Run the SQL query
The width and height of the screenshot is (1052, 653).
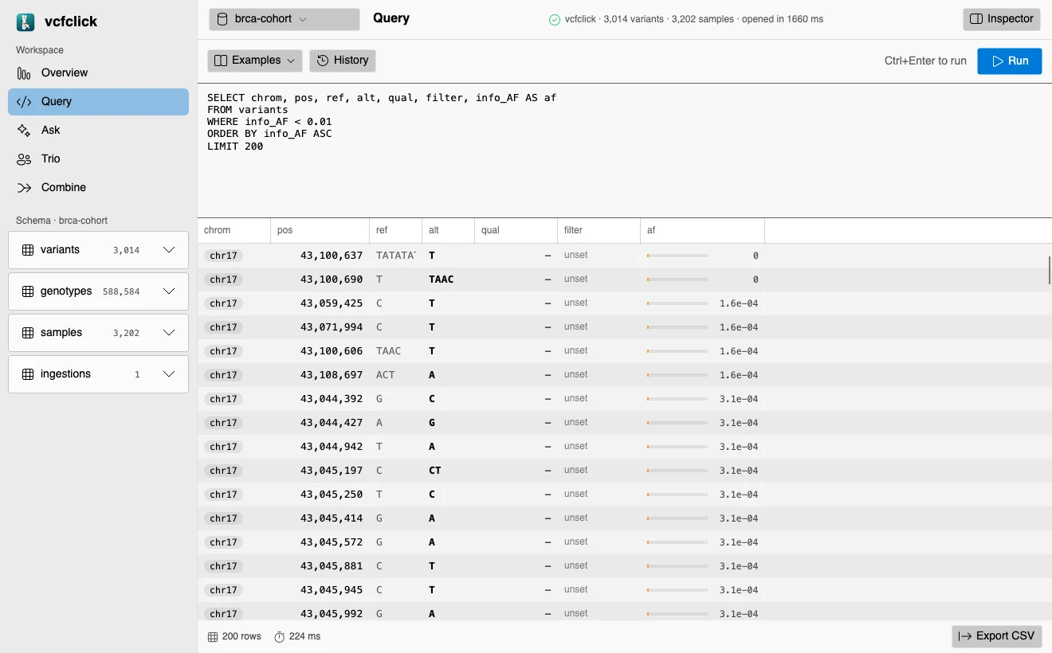(1009, 61)
